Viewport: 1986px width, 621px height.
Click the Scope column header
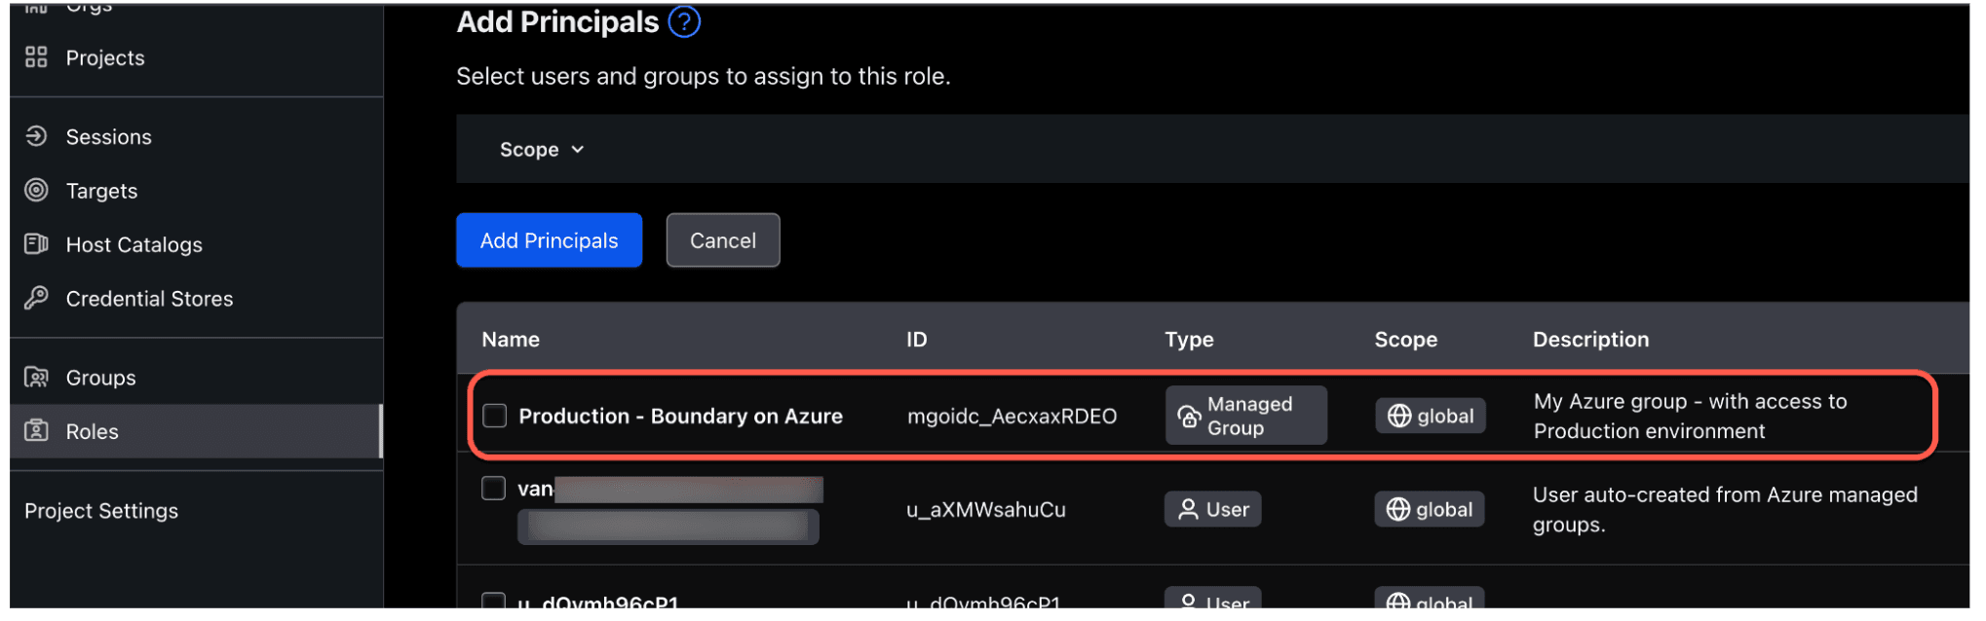coord(1405,340)
